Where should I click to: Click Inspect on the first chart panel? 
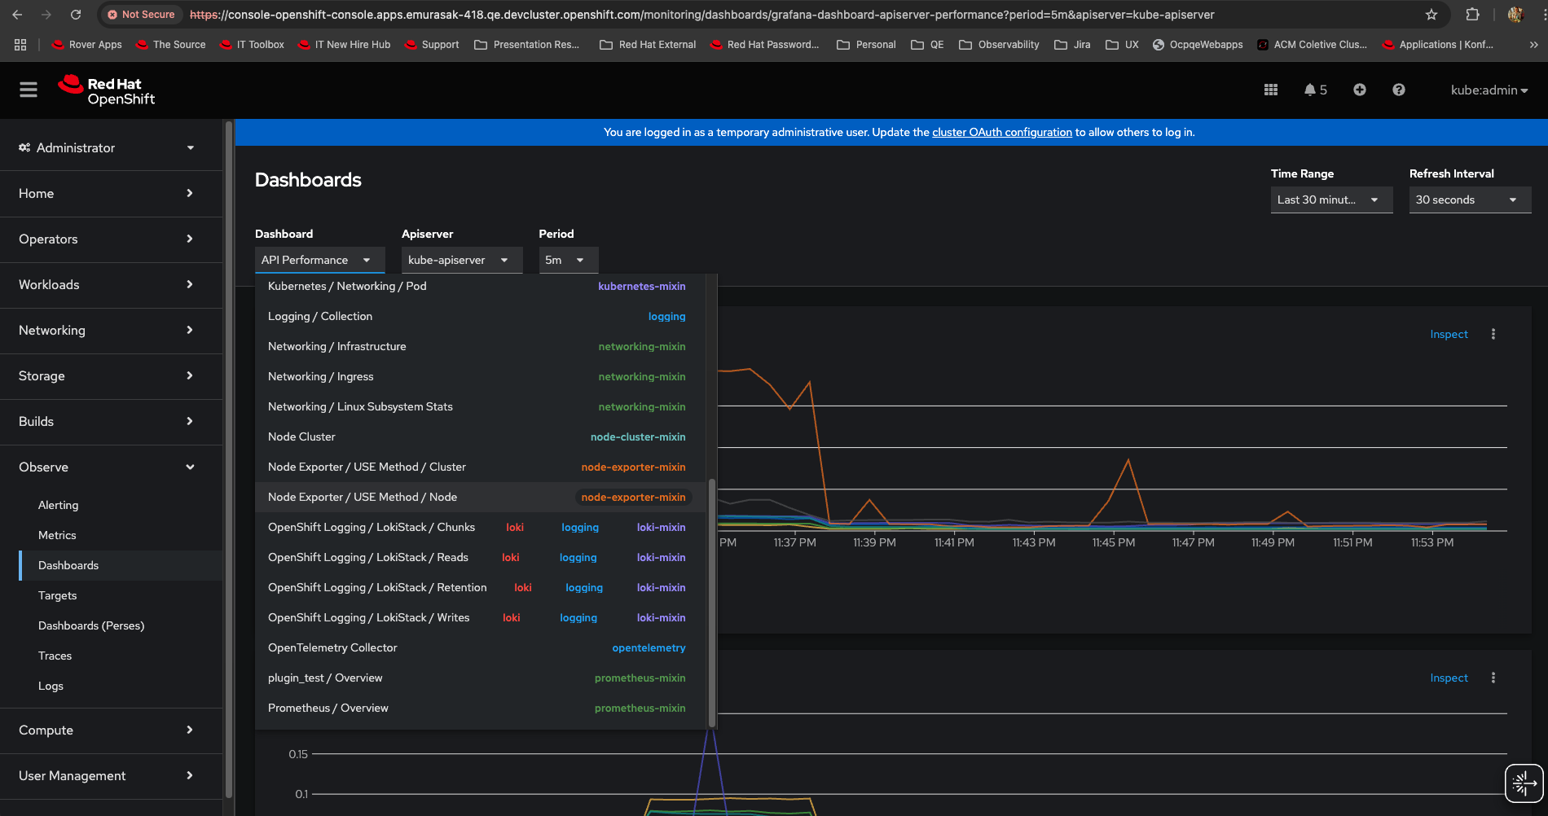pos(1448,335)
